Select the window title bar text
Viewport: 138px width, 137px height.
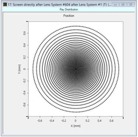(59, 5)
